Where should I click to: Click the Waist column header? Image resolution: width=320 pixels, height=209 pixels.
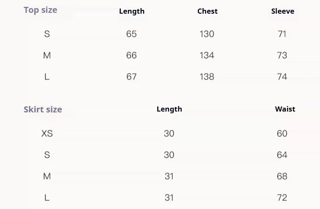point(285,109)
